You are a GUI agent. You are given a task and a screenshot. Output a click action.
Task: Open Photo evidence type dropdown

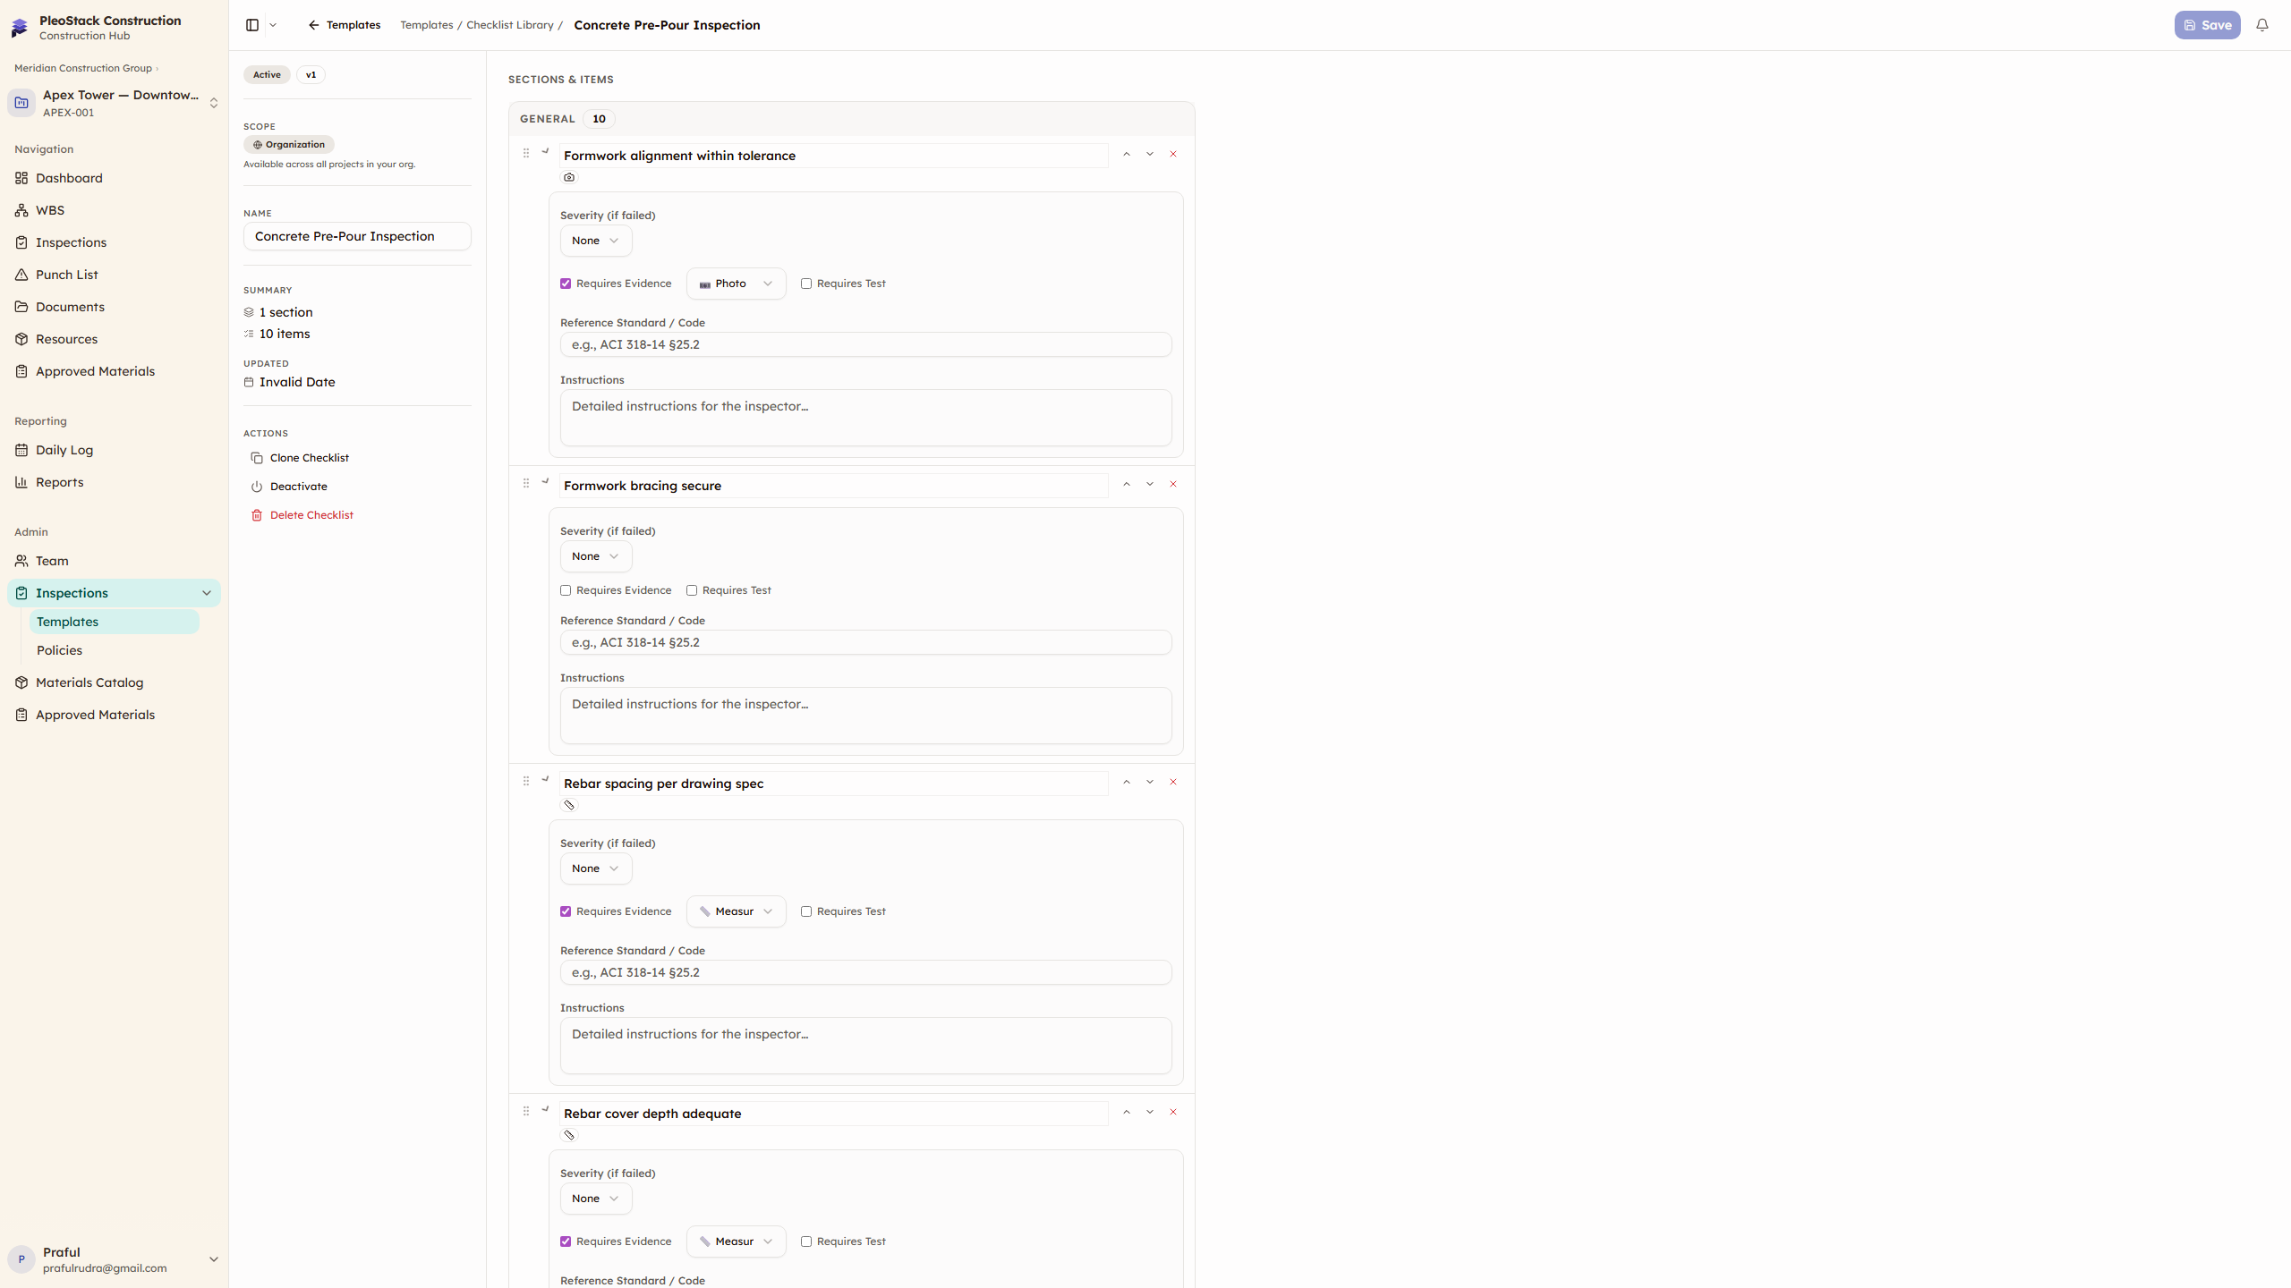tap(736, 284)
